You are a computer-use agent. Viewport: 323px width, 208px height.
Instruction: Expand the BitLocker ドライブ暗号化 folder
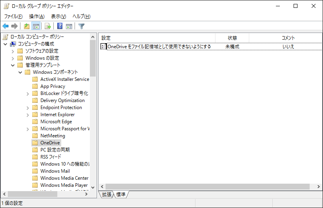pyautogui.click(x=27, y=93)
